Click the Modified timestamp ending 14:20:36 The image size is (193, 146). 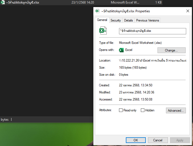(x=136, y=92)
